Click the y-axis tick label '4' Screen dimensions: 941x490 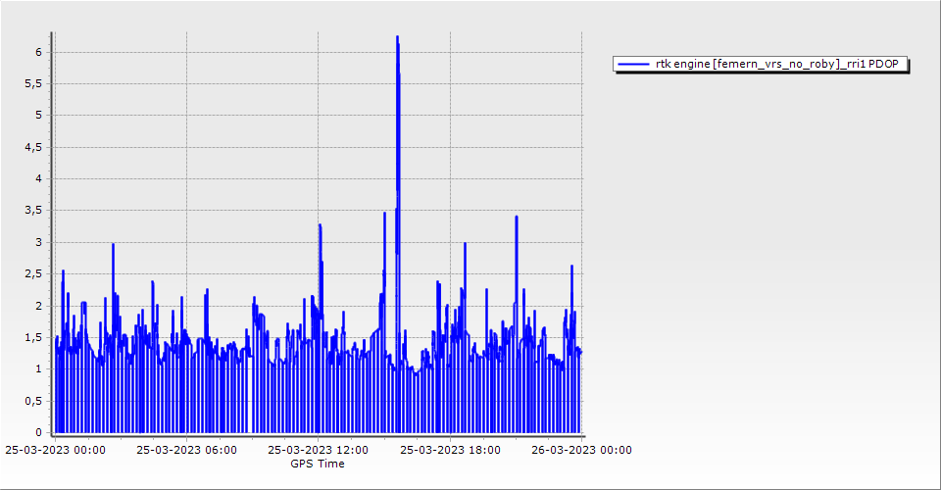tap(39, 178)
